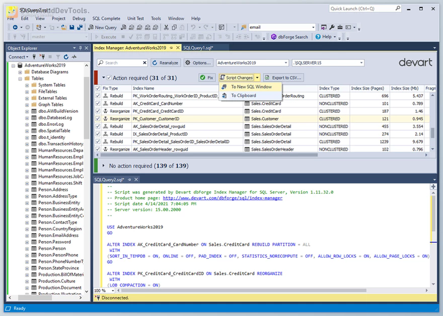
Task: Uncheck the AK_SalesOrderDetail_rowguid row checkbox
Action: click(x=97, y=126)
